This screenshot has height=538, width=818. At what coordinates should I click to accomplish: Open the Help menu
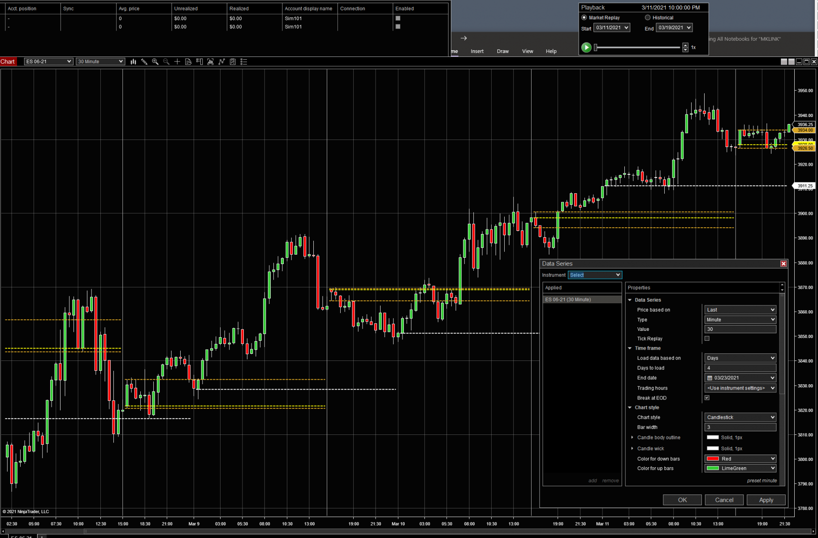[x=551, y=51]
